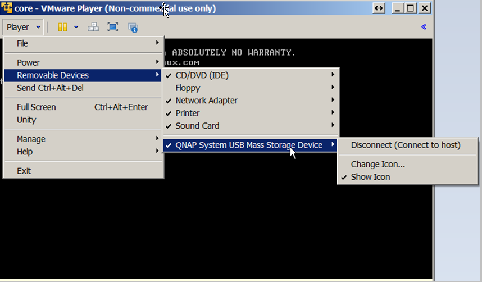Toggle the Network Adapter device entry

coord(251,101)
